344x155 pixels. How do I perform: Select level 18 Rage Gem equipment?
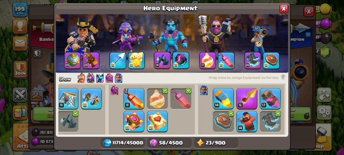[226, 60]
